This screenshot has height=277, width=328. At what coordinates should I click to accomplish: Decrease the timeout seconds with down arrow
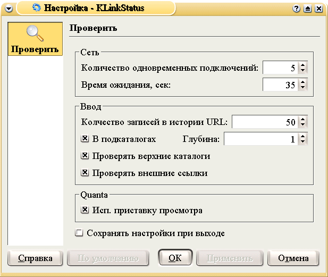click(302, 88)
